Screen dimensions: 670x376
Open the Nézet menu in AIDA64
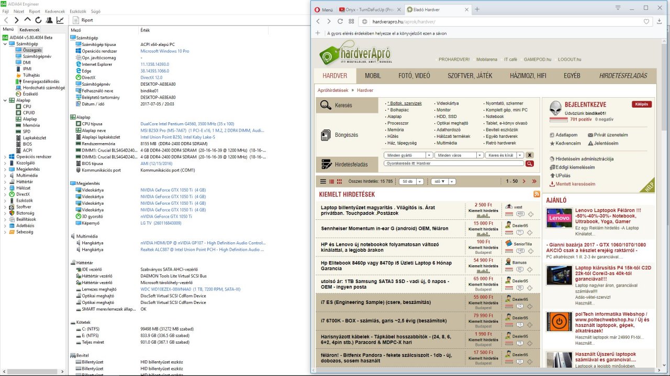click(x=19, y=11)
